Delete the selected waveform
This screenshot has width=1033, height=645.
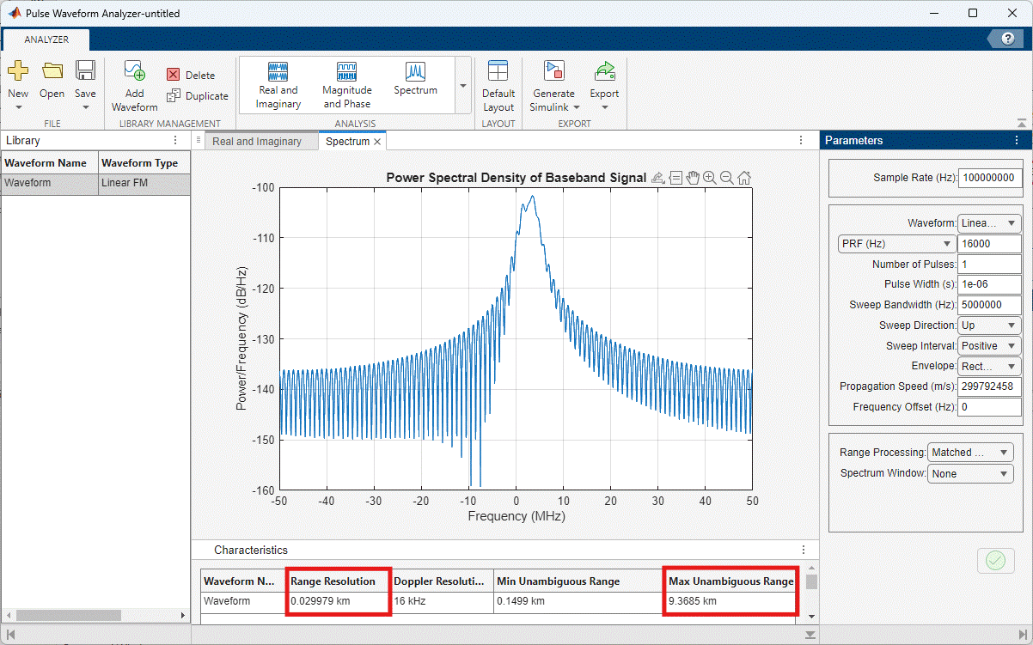click(x=190, y=76)
